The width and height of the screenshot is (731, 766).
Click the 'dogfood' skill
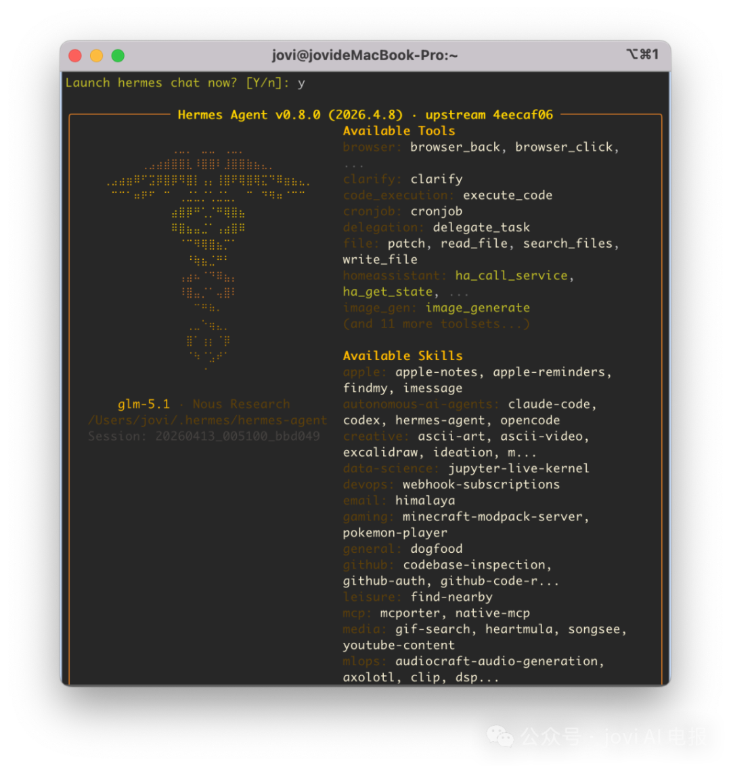(437, 549)
